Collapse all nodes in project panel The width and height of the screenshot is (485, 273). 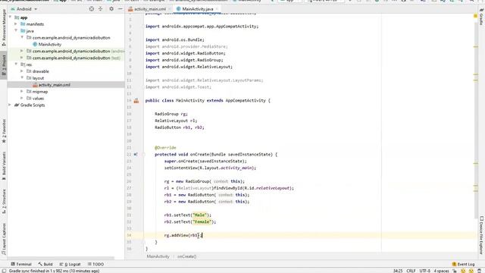tap(101, 9)
